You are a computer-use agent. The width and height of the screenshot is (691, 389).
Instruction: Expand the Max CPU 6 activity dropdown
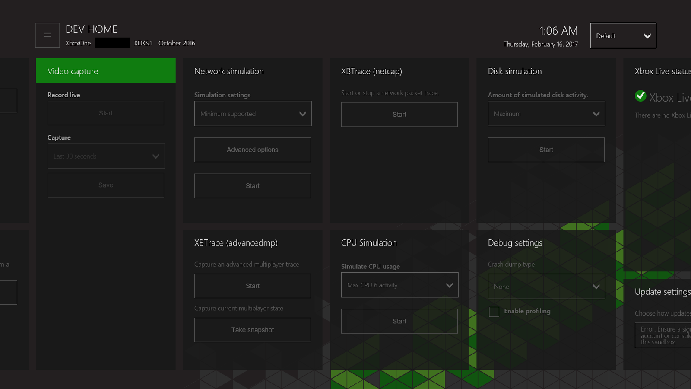pyautogui.click(x=399, y=285)
